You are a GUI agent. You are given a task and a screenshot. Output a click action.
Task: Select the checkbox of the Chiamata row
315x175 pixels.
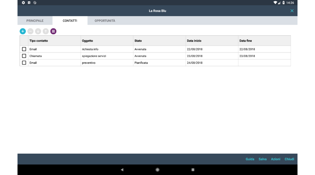pyautogui.click(x=24, y=56)
